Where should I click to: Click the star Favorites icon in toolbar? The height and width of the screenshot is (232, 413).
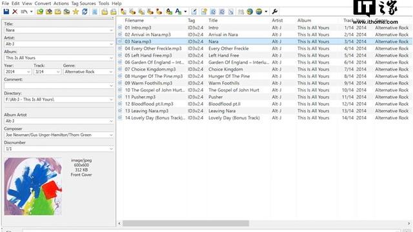76,12
